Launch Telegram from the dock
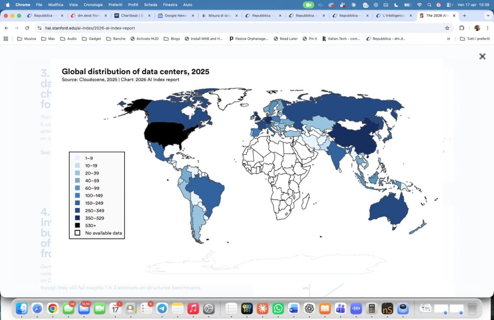Image resolution: width=494 pixels, height=320 pixels. click(x=162, y=308)
